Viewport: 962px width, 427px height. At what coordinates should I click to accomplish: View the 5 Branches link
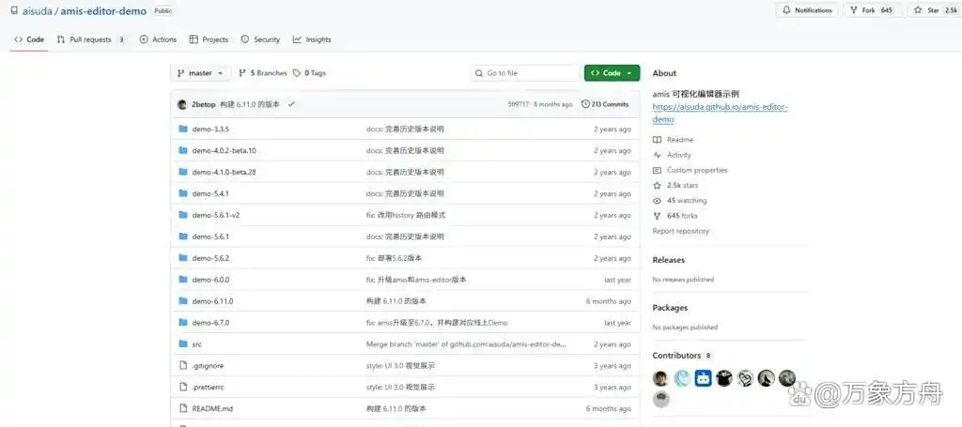pyautogui.click(x=263, y=73)
